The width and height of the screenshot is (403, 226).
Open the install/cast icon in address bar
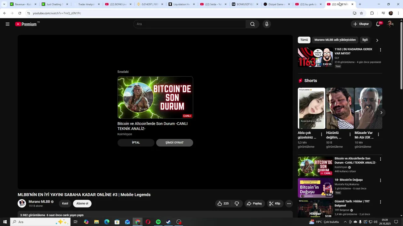(x=355, y=13)
